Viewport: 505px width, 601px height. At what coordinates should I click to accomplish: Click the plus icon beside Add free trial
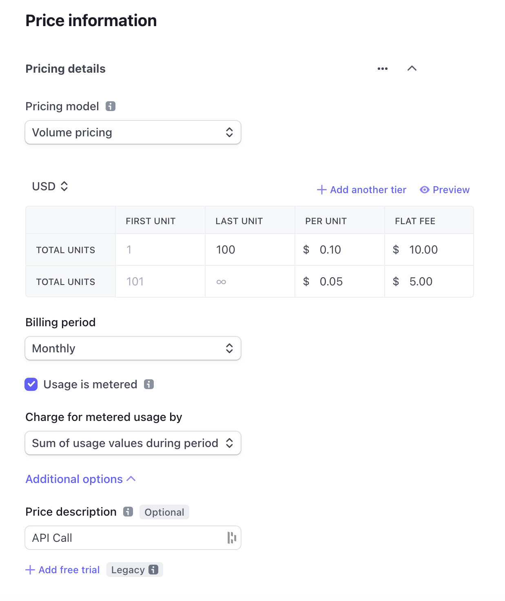tap(30, 569)
